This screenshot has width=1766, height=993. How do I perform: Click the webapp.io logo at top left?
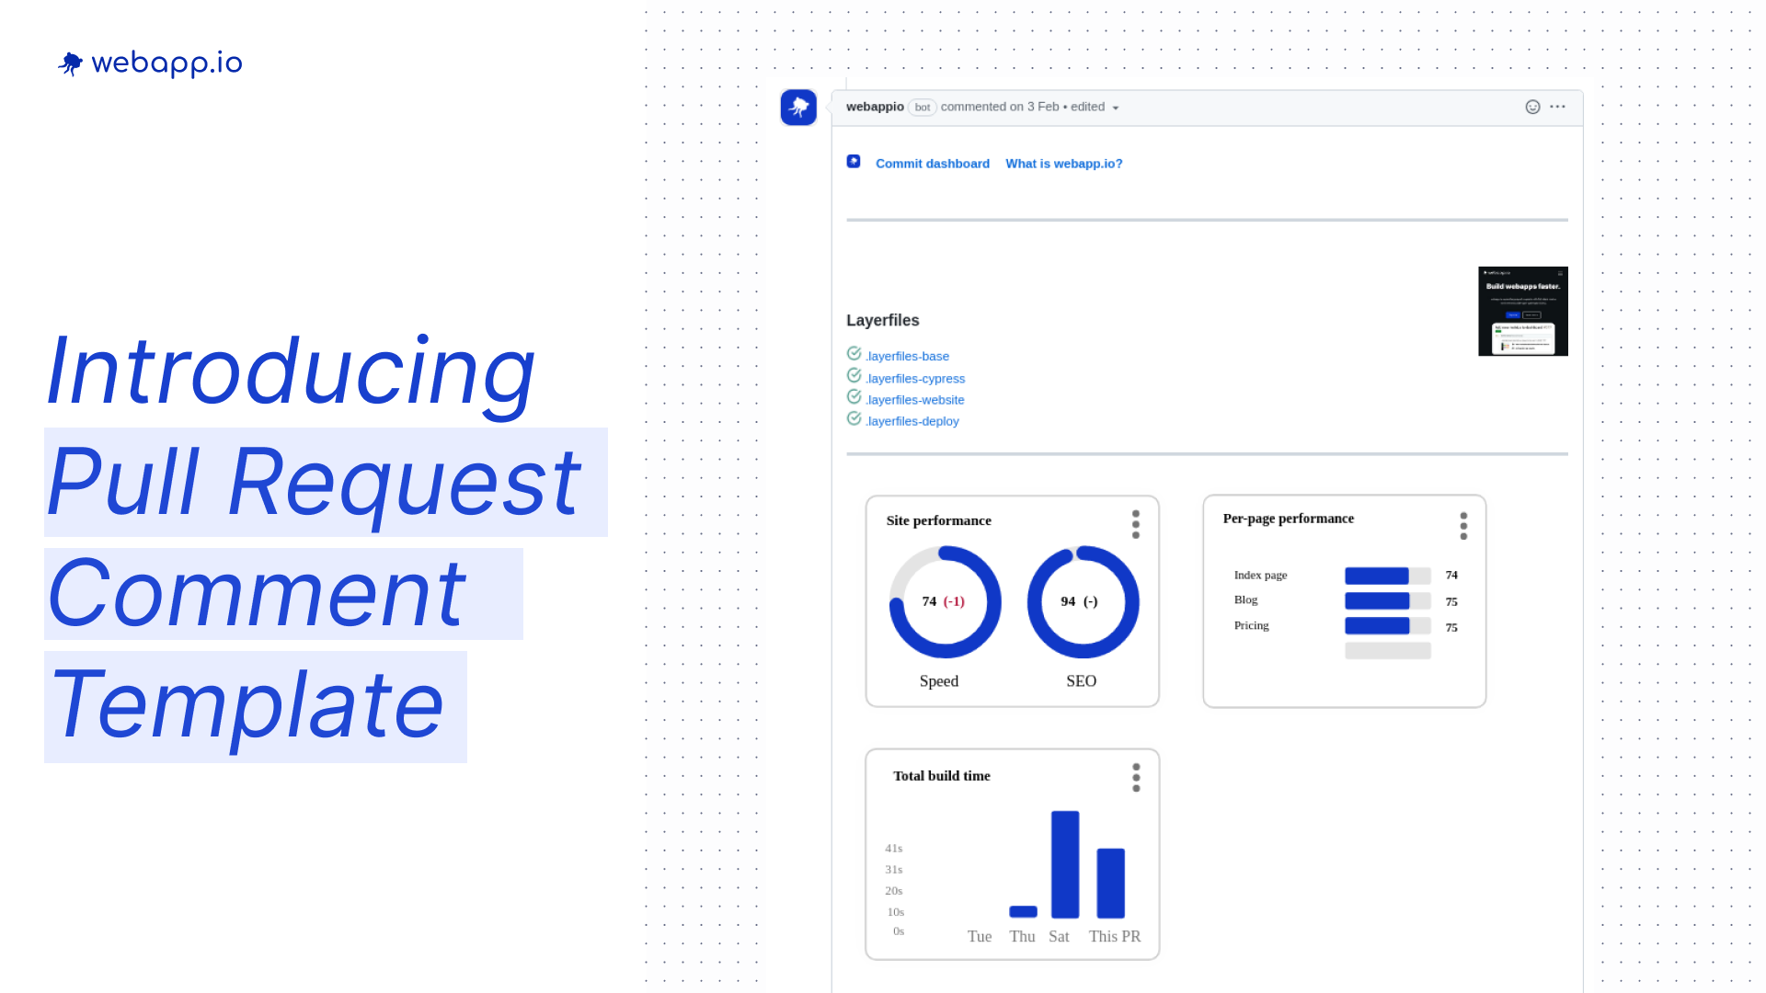tap(150, 63)
